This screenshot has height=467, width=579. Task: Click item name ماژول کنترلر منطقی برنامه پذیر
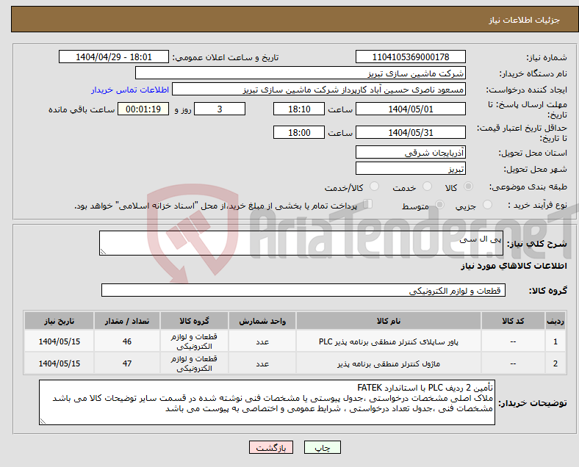pos(389,363)
